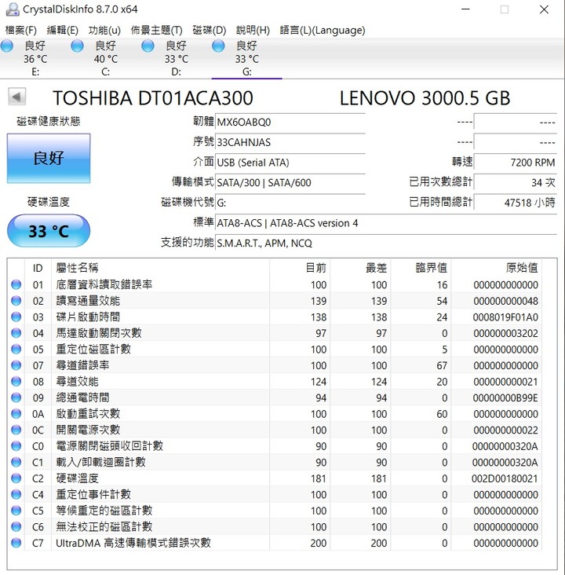565x575 pixels.
Task: Click blue health orb of disk D:
Action: point(148,46)
